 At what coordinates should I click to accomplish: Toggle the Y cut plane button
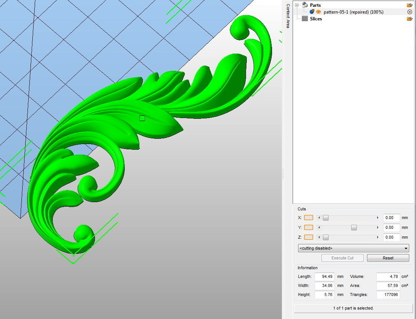pyautogui.click(x=308, y=227)
